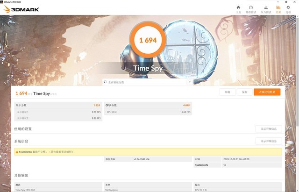Click the Time Spy title on banner
The image size is (299, 192).
coord(148,68)
